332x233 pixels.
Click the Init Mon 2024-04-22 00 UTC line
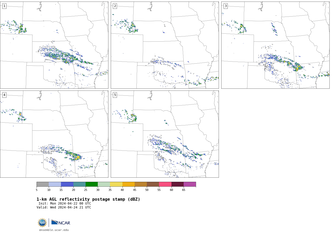pos(65,204)
